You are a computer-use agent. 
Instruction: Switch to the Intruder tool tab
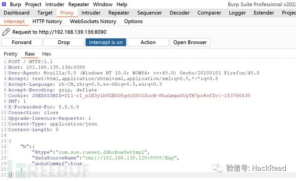[91, 13]
